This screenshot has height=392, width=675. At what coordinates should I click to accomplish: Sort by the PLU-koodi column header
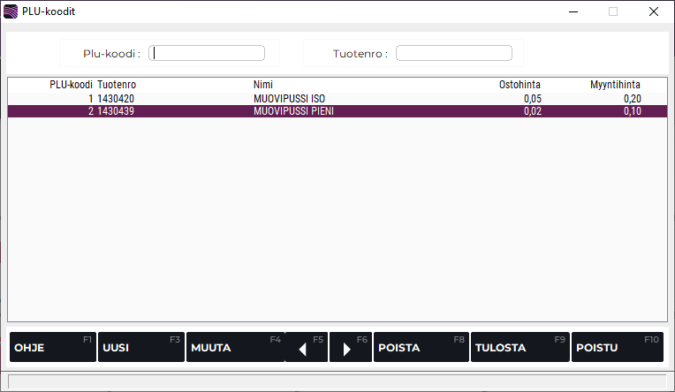click(x=71, y=85)
